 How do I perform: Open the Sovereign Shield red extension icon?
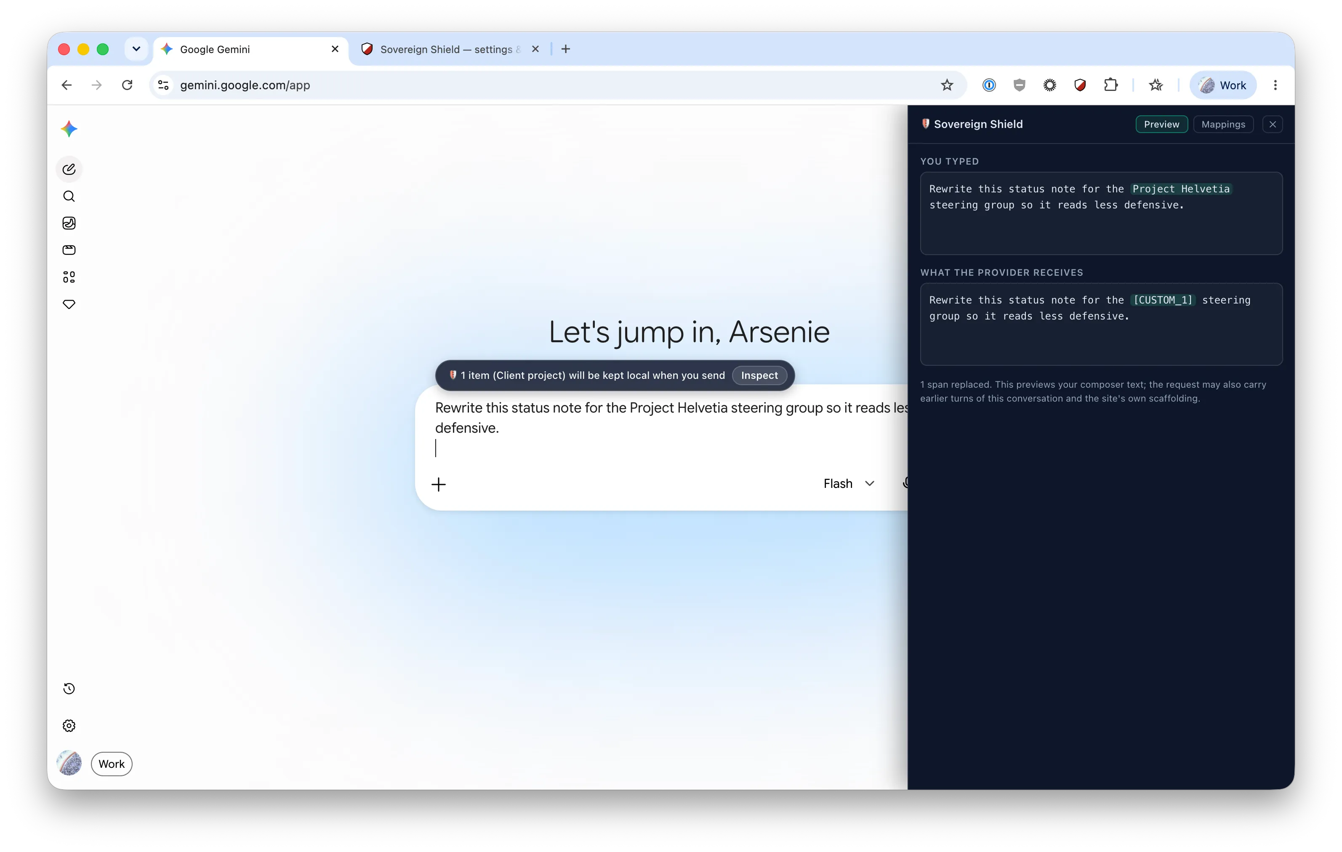click(1080, 85)
